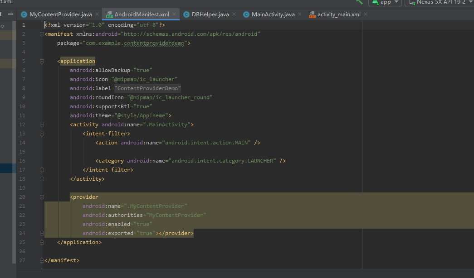This screenshot has height=278, width=474.
Task: Click the closing </provider> tag
Action: (176, 233)
